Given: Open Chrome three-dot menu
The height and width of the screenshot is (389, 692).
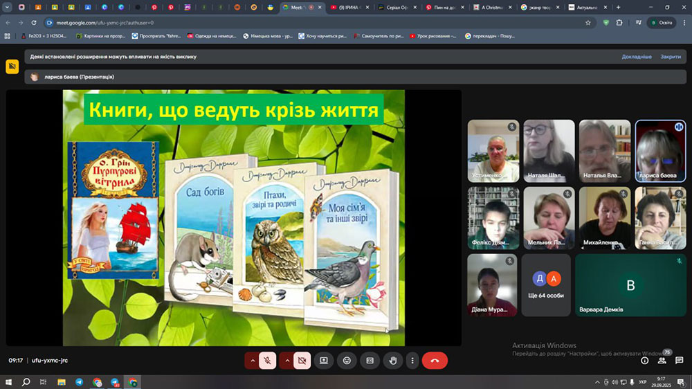Looking at the screenshot, I should 684,23.
